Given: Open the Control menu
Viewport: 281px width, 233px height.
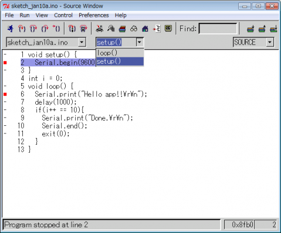Looking at the screenshot, I should point(63,15).
